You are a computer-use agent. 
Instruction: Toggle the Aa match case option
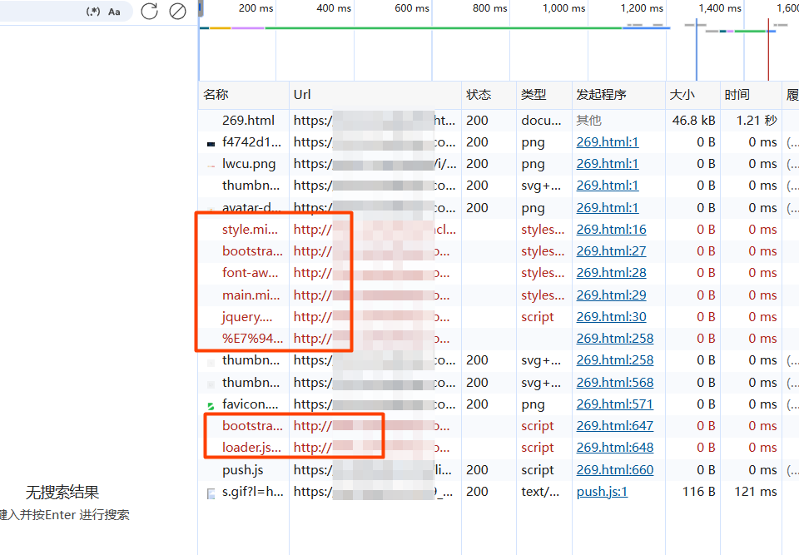pos(114,12)
